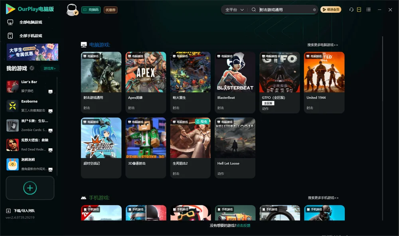Image resolution: width=399 pixels, height=236 pixels.
Task: Open 超时空战记 game card
Action: click(x=101, y=148)
